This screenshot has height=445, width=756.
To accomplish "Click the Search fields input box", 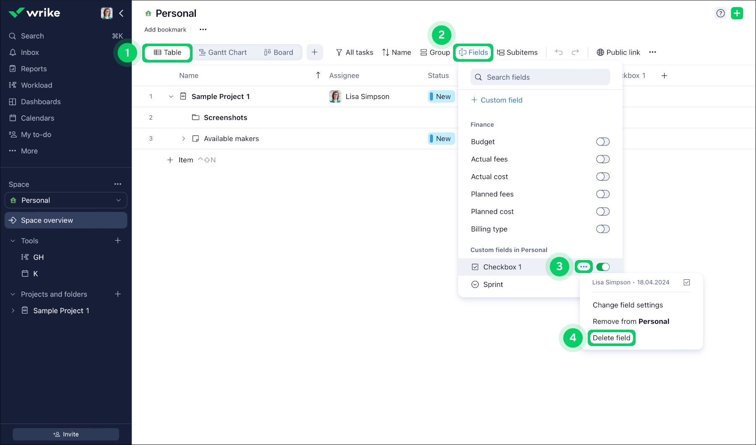I will coord(540,77).
